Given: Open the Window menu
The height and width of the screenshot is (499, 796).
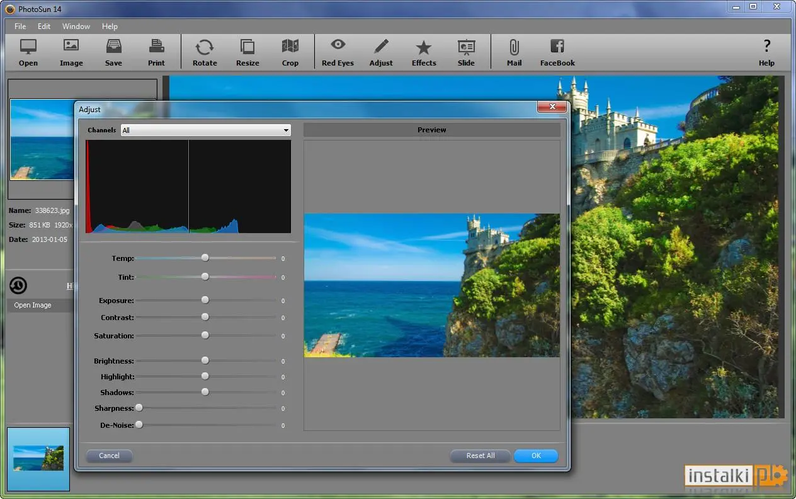Looking at the screenshot, I should 76,26.
